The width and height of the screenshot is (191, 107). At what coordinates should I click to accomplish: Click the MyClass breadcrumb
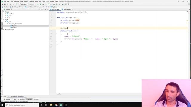54,7
